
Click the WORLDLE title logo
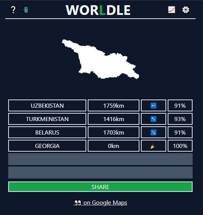point(98,10)
